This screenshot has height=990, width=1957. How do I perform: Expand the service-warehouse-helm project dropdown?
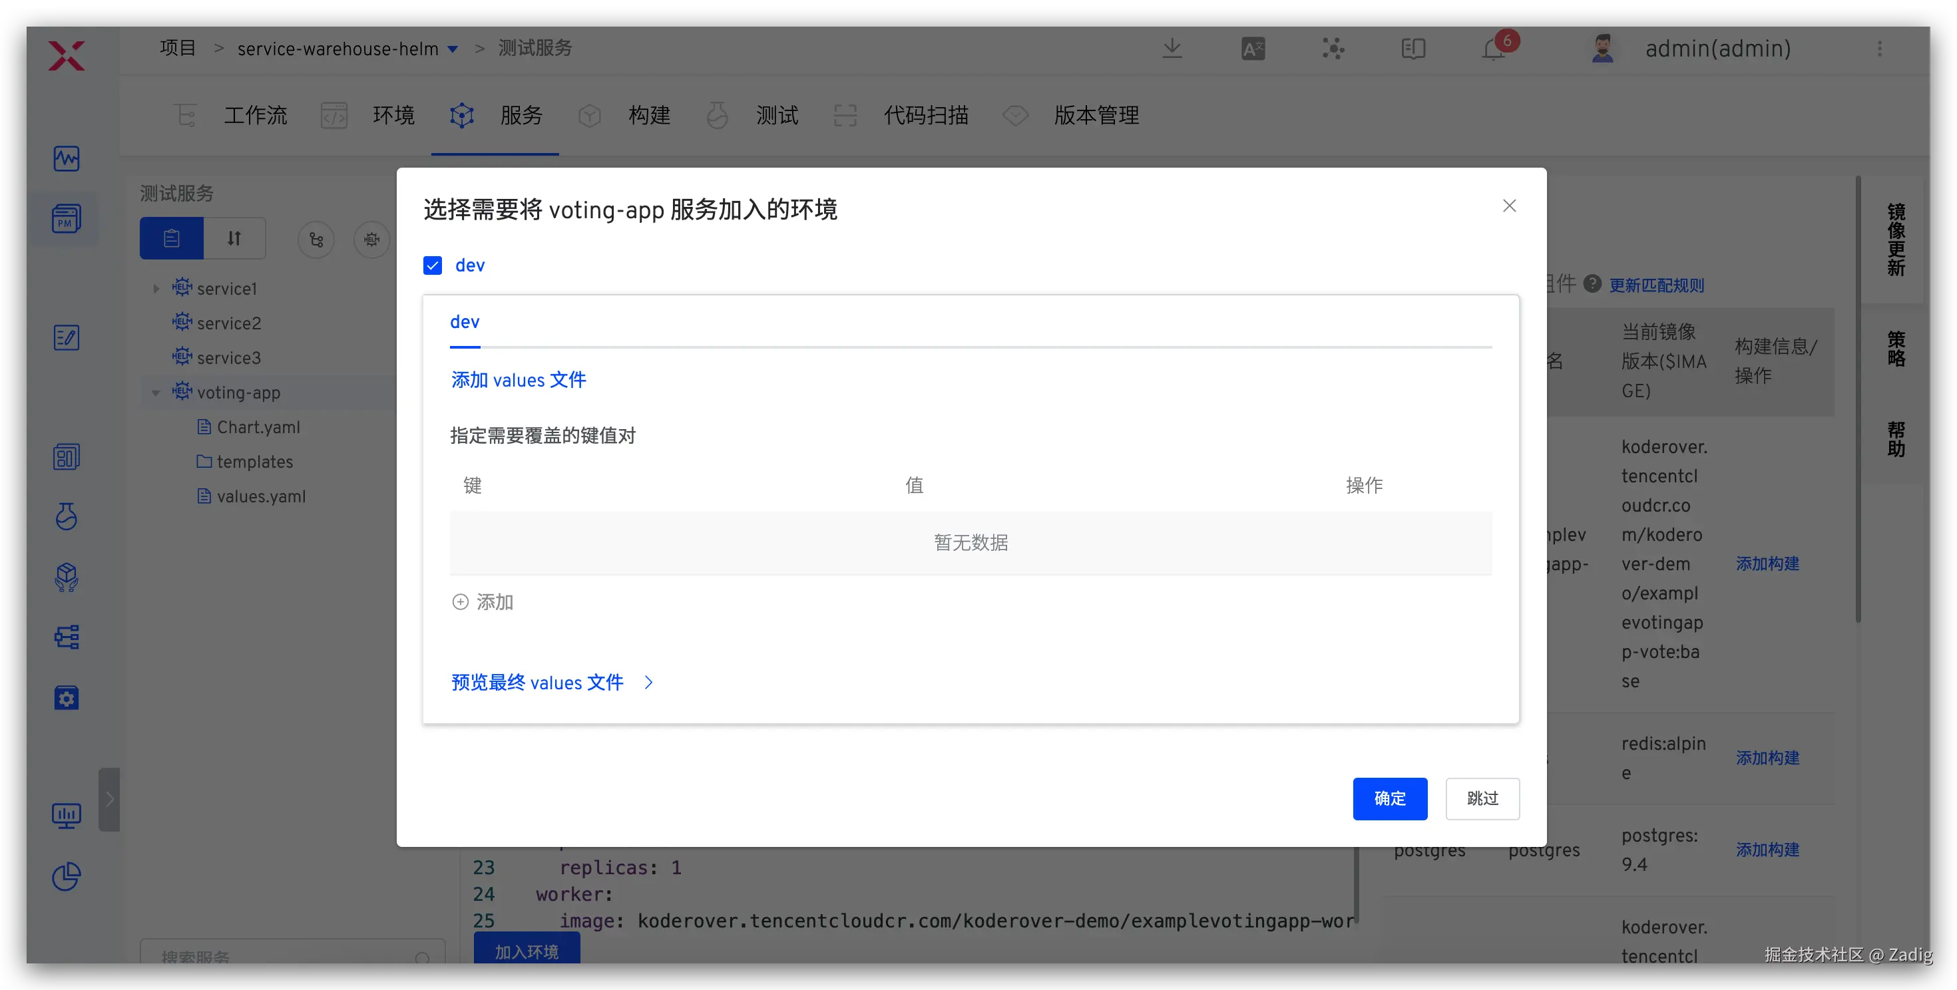click(453, 49)
